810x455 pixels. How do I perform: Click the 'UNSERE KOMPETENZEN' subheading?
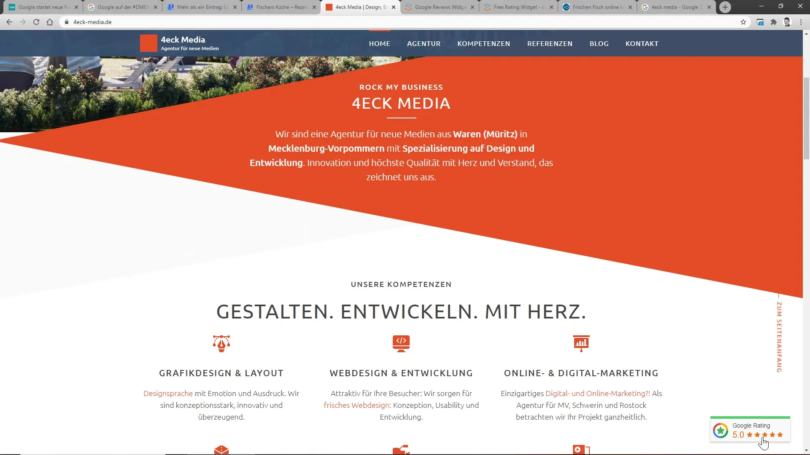click(x=401, y=284)
